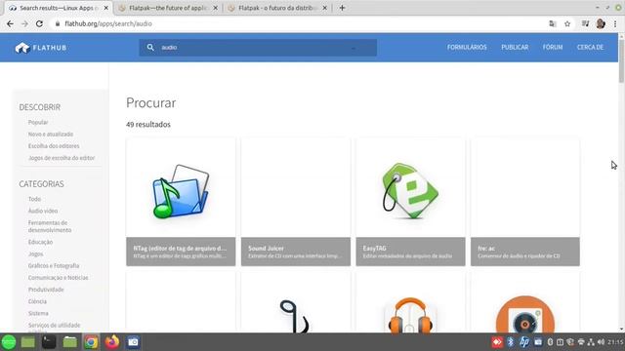
Task: Select the Ciência category
Action: 37,301
